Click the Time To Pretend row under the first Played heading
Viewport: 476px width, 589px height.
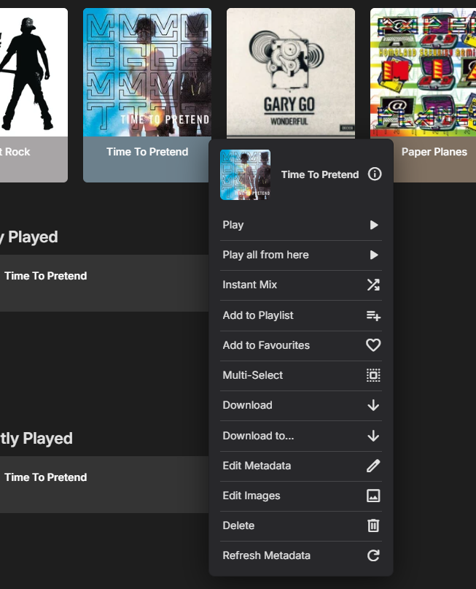104,283
